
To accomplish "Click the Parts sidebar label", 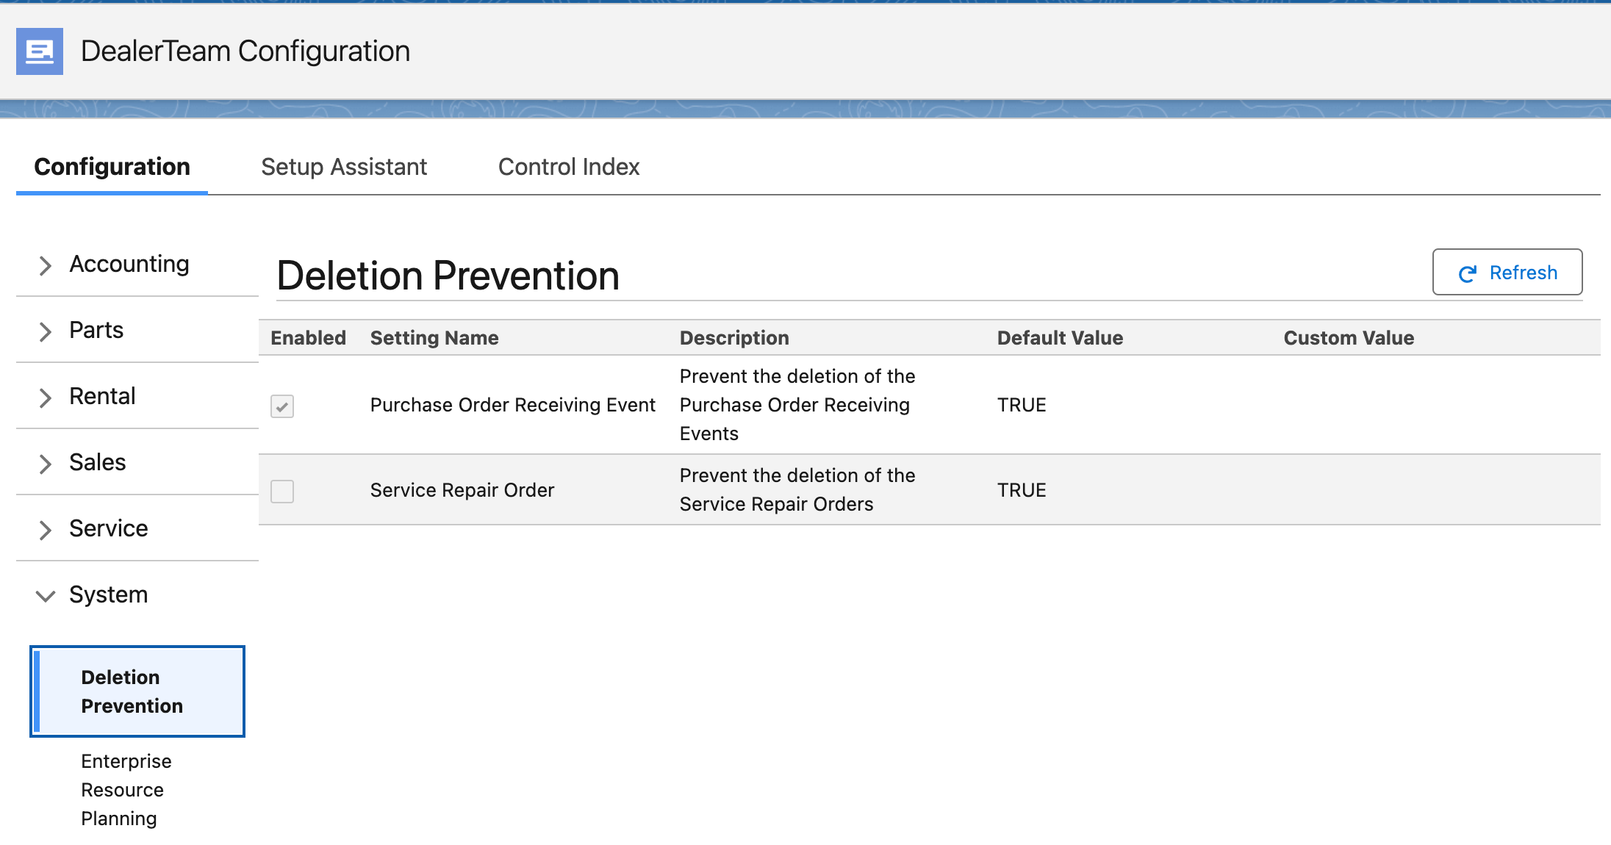I will (x=96, y=330).
